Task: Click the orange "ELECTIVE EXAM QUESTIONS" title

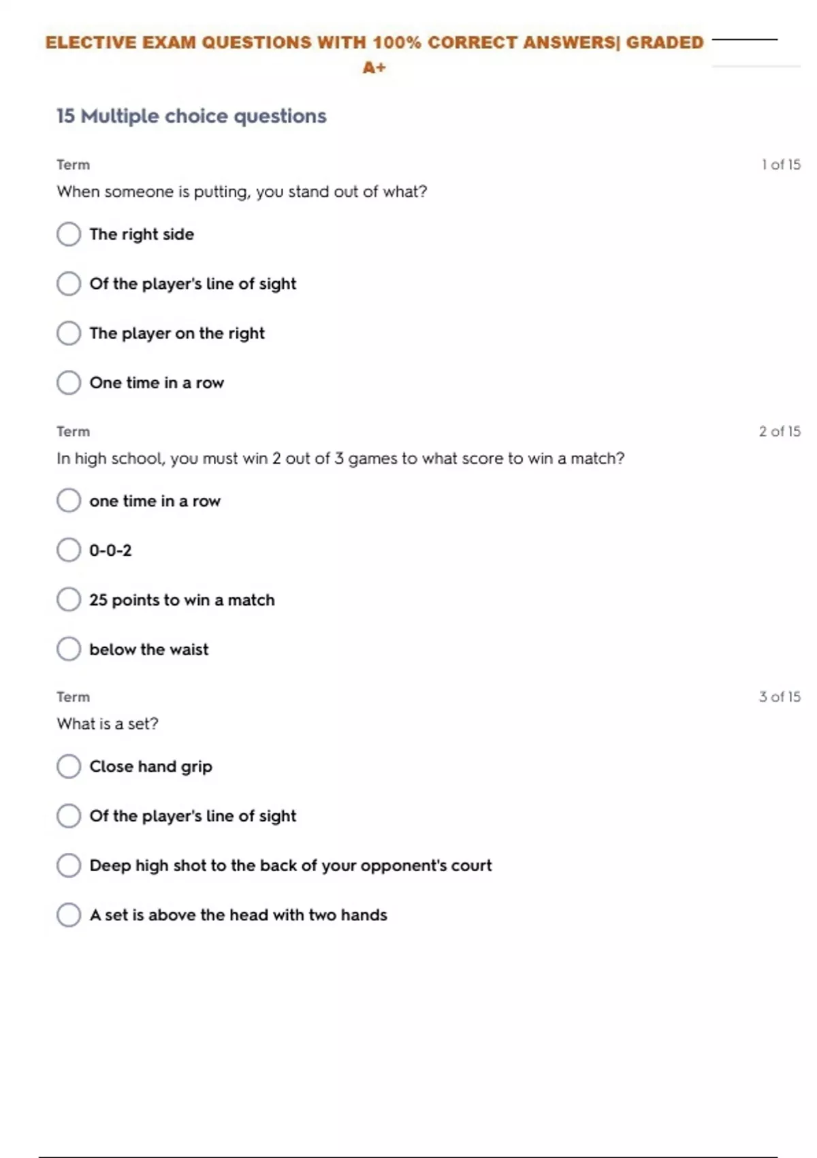Action: click(x=374, y=43)
